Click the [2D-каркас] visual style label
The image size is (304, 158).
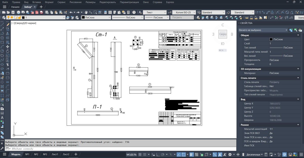tap(30, 23)
